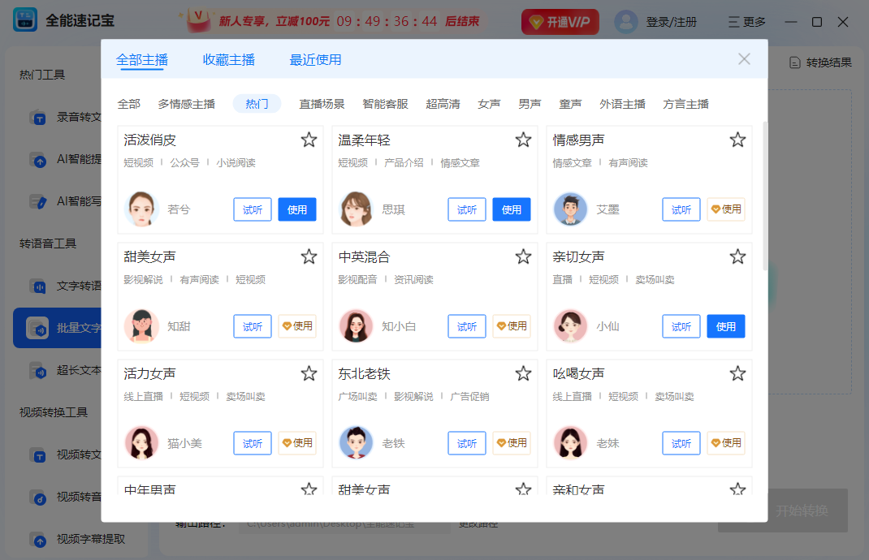Click the user profile avatar icon

pyautogui.click(x=625, y=22)
